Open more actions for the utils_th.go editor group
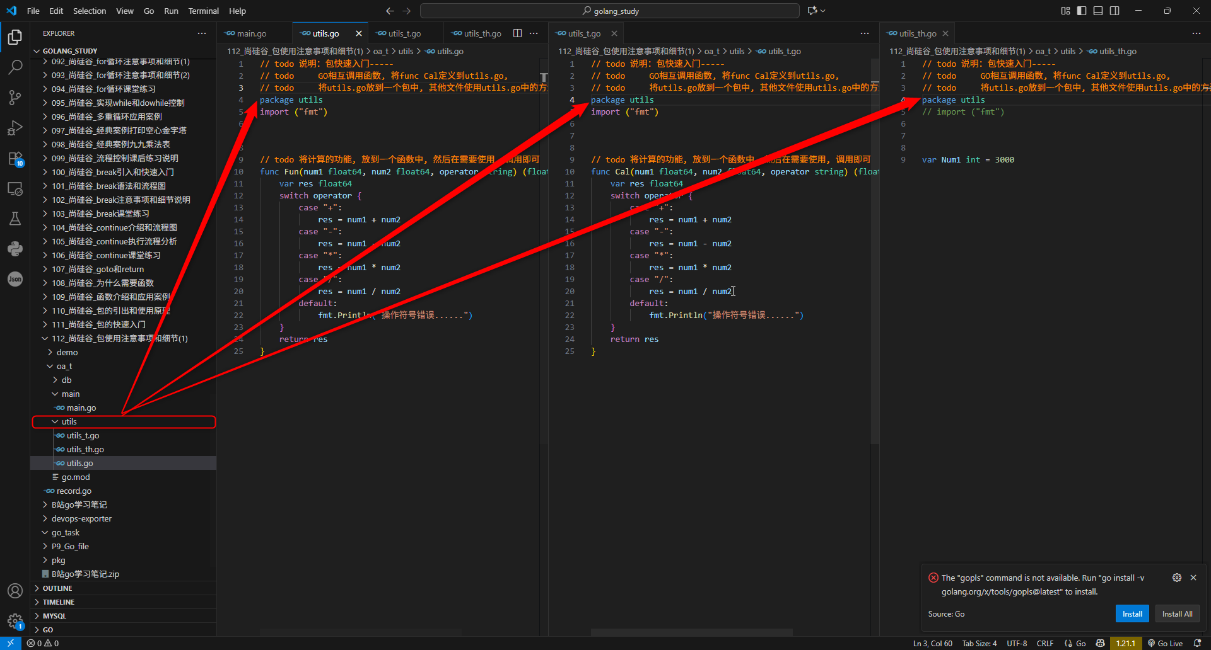 pyautogui.click(x=1196, y=33)
